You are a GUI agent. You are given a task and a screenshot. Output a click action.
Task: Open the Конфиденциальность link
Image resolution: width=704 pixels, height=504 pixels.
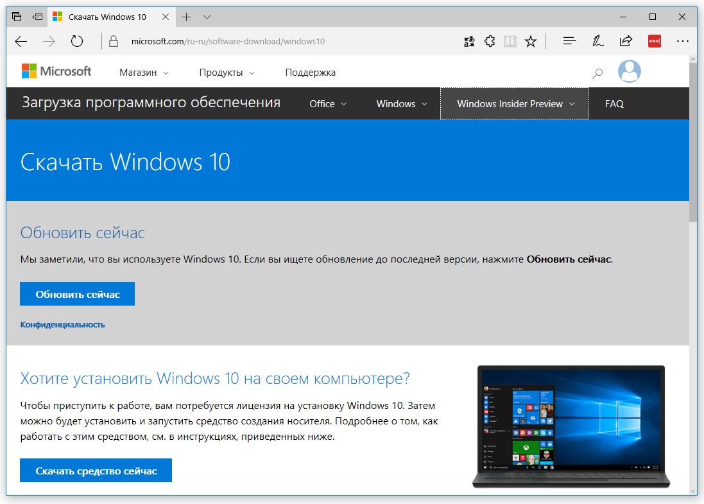pyautogui.click(x=62, y=325)
